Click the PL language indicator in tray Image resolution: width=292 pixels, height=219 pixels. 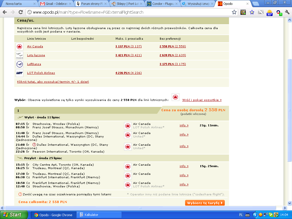[x=241, y=215]
